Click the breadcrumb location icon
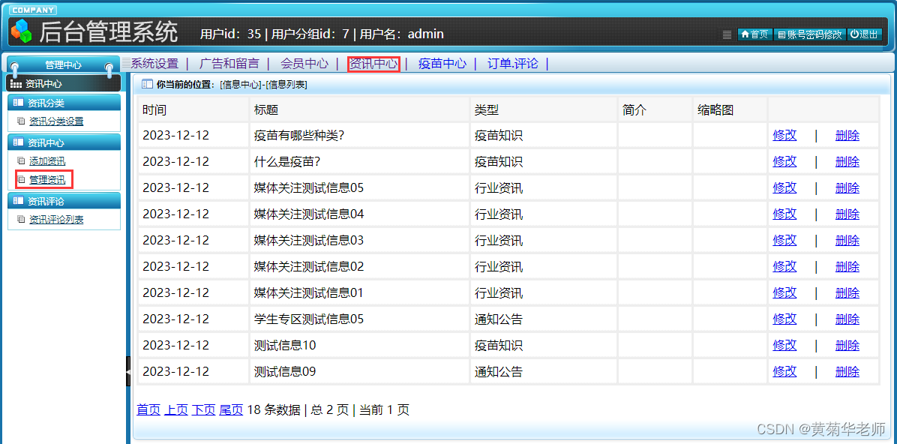Image resolution: width=897 pixels, height=444 pixels. (x=147, y=85)
